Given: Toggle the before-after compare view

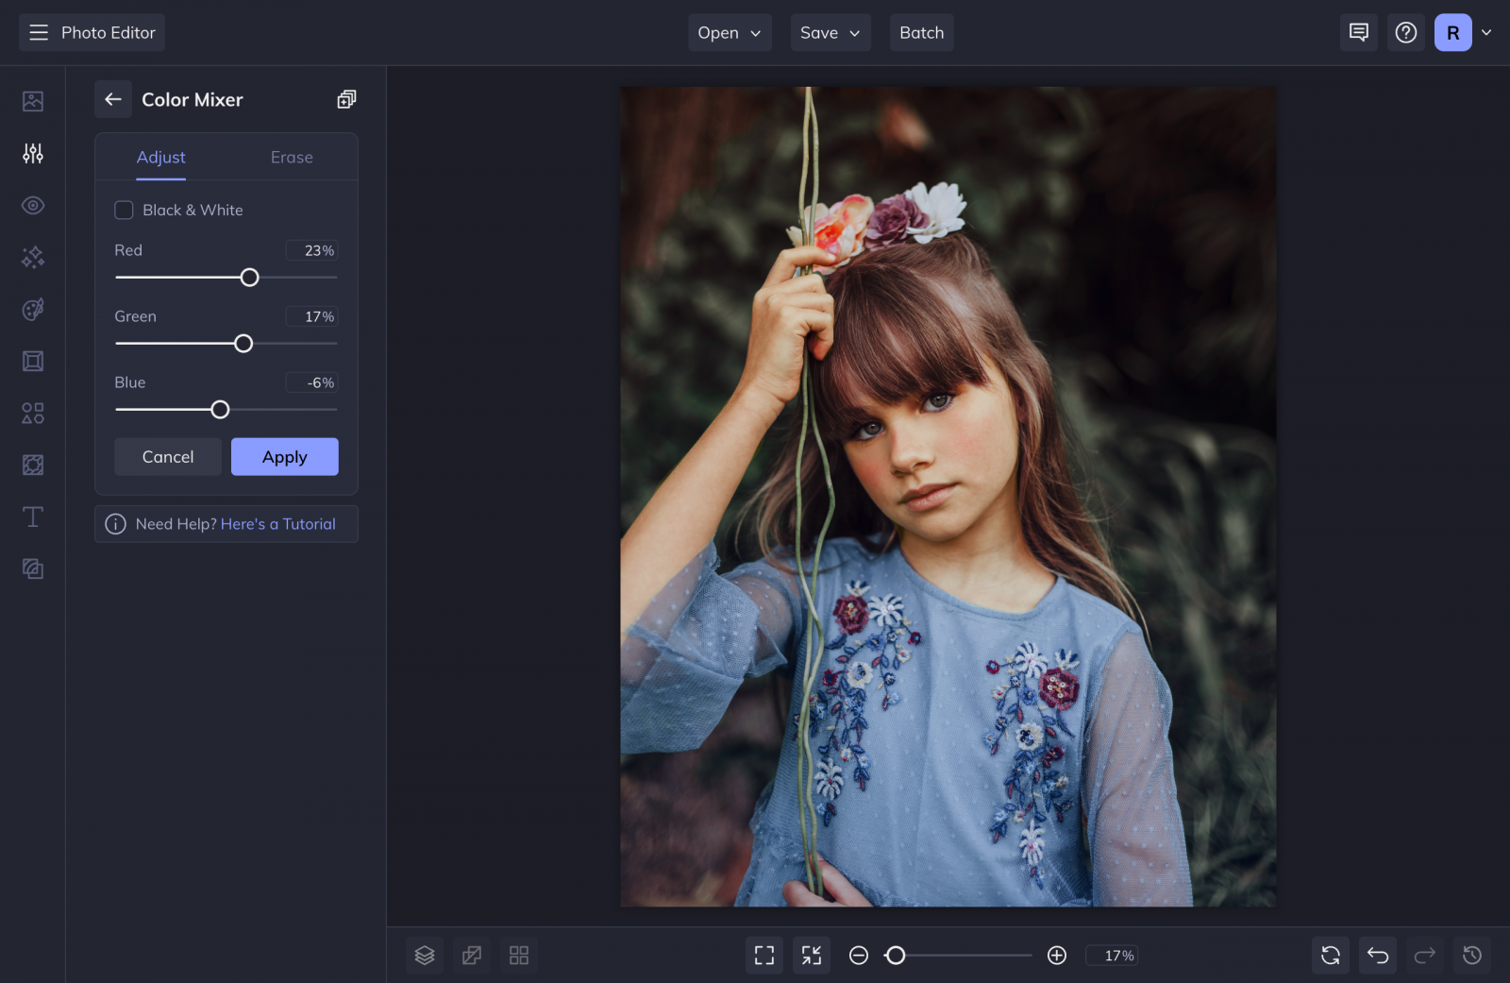Looking at the screenshot, I should [472, 955].
